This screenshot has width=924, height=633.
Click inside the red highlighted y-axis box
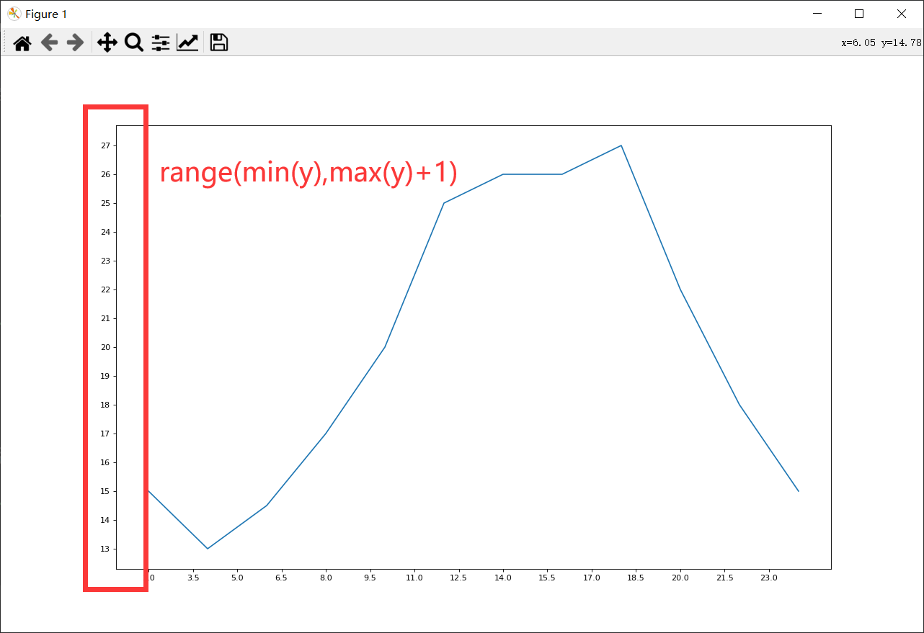(115, 349)
